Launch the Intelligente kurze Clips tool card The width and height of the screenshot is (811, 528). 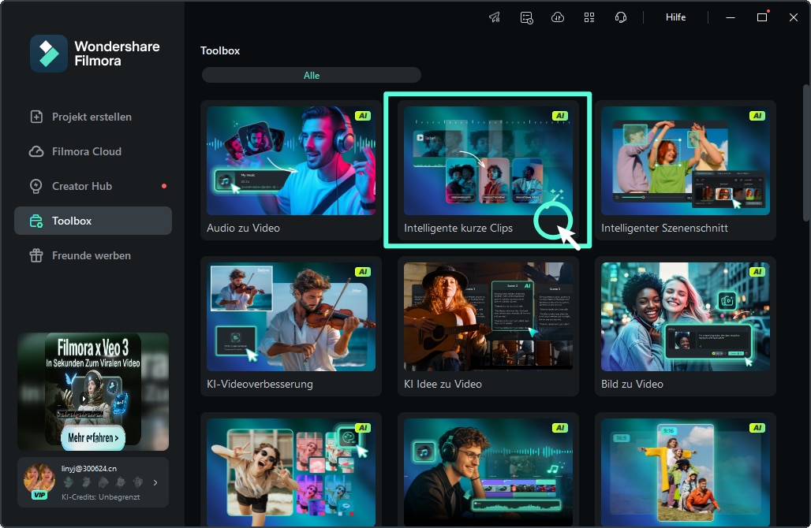(x=488, y=170)
